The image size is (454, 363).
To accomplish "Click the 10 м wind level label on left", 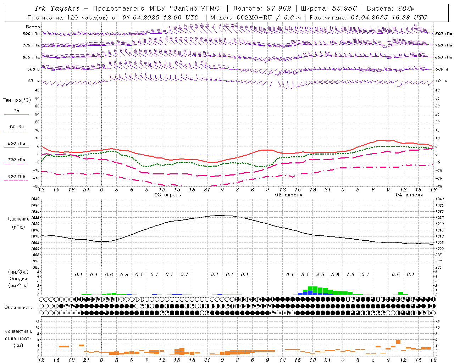I will (x=34, y=81).
